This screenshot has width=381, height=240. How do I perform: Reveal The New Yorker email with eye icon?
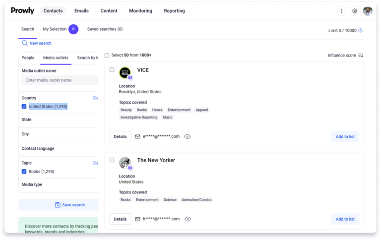pyautogui.click(x=188, y=219)
